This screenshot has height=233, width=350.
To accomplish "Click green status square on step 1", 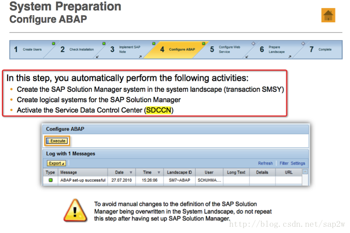I will point(54,44).
